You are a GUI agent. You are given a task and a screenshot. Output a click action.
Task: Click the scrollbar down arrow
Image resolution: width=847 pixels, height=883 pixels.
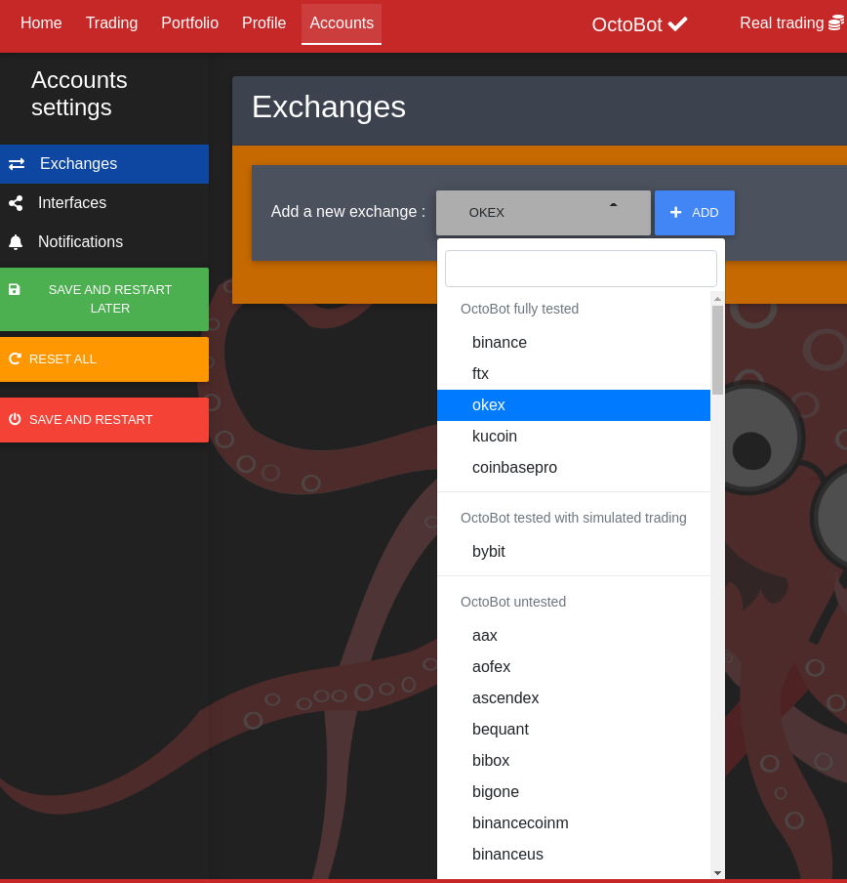(717, 873)
